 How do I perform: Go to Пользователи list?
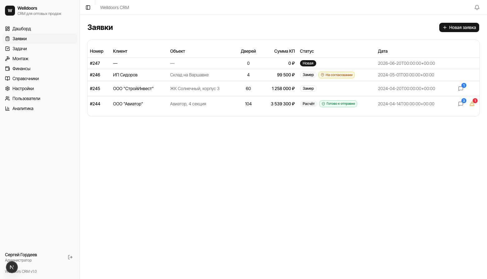tap(40, 99)
